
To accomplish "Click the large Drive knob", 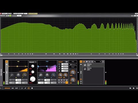I will (33, 79).
